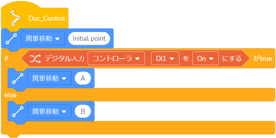Click the がtrue text on the if block
276x138 pixels.
point(262,59)
